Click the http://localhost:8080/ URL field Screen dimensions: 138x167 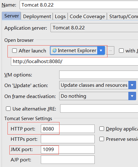pos(74,61)
